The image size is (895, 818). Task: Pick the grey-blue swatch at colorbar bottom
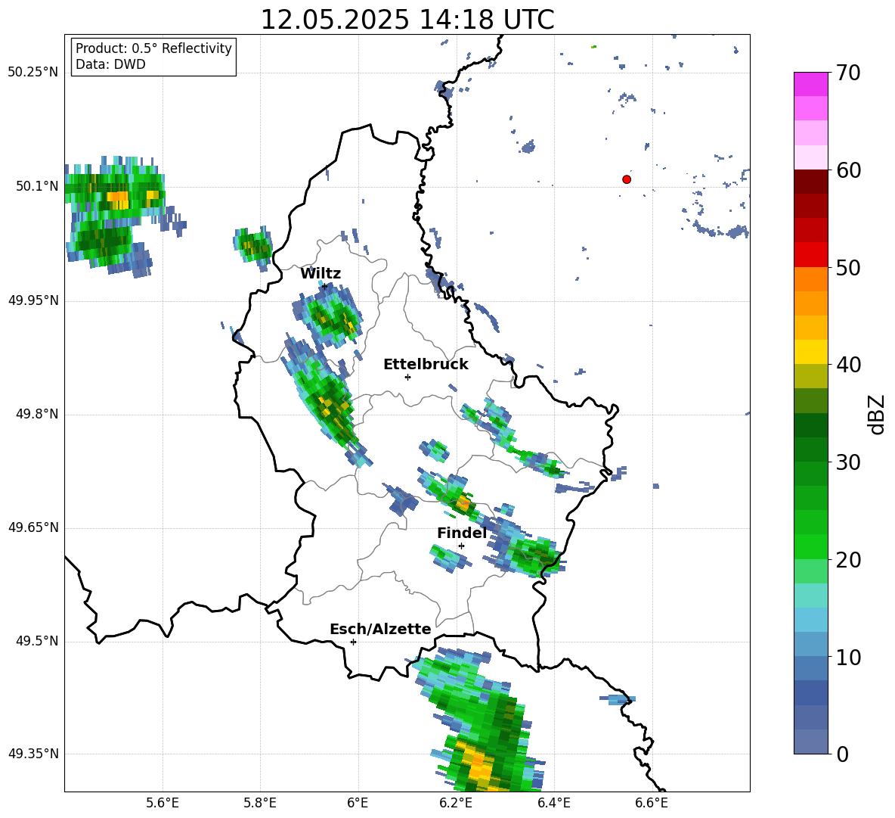810,742
